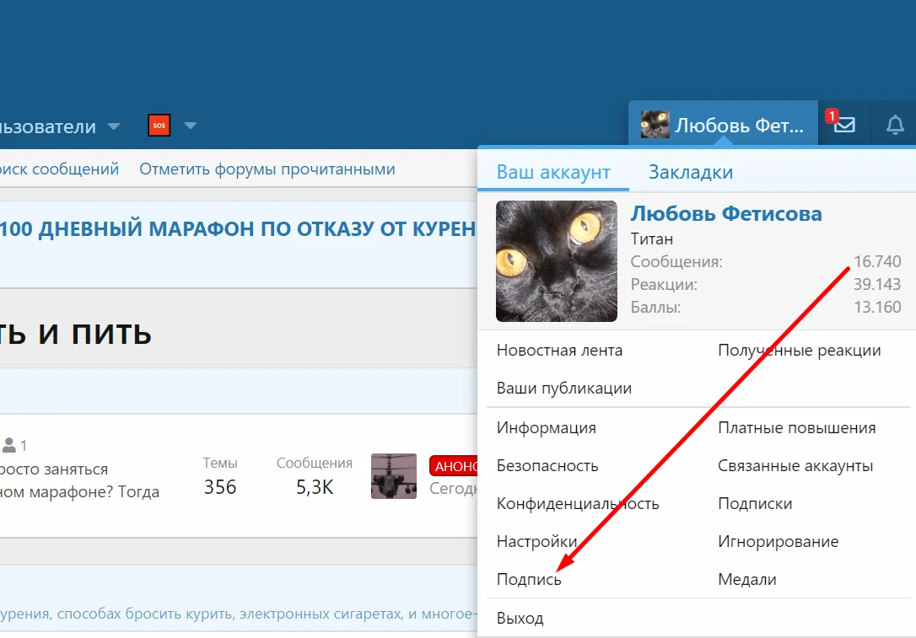This screenshot has height=638, width=916.
Task: Open Настройки from the account panel
Action: 537,541
